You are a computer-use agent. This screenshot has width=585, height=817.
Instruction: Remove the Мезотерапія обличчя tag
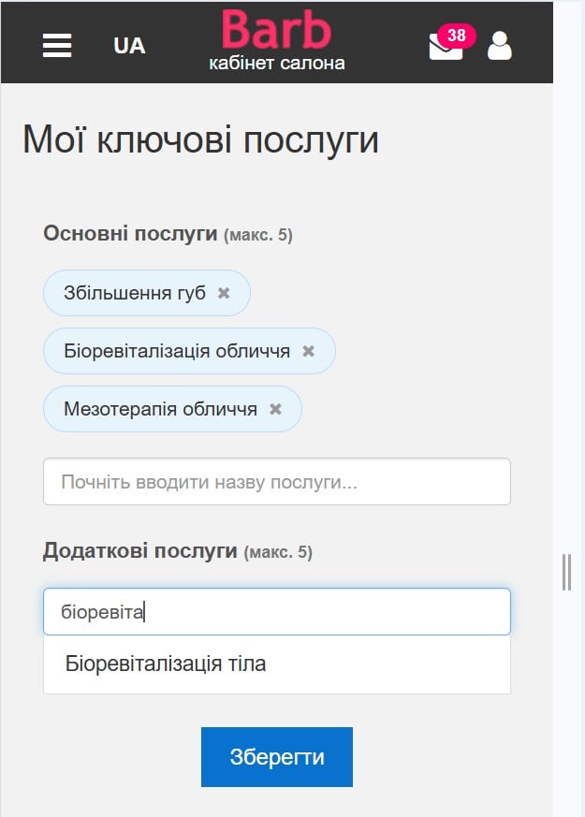(x=275, y=409)
